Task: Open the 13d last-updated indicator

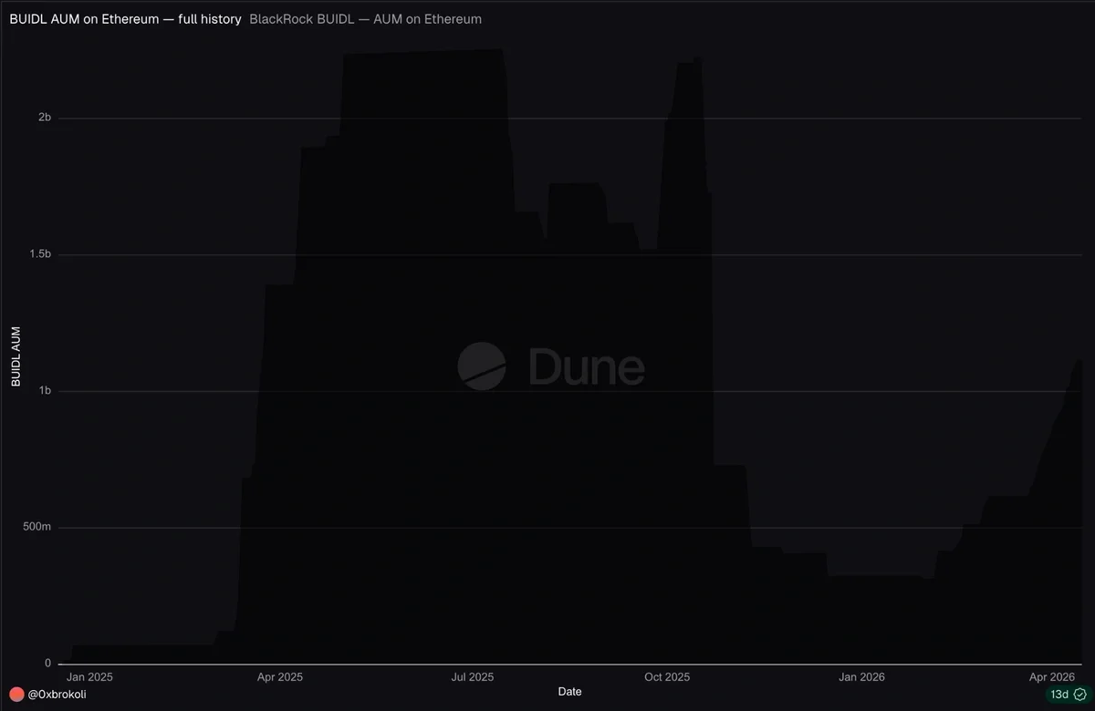Action: (1068, 695)
